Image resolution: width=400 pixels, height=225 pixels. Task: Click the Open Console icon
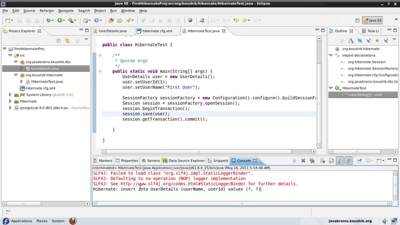point(379,161)
